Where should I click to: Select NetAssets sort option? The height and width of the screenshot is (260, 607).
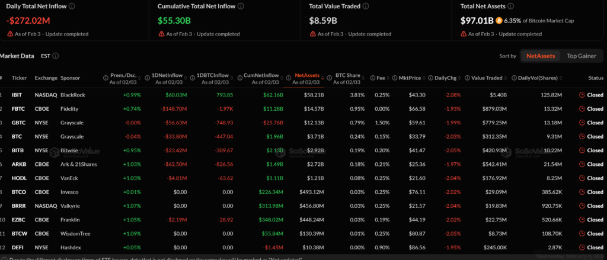pos(541,56)
